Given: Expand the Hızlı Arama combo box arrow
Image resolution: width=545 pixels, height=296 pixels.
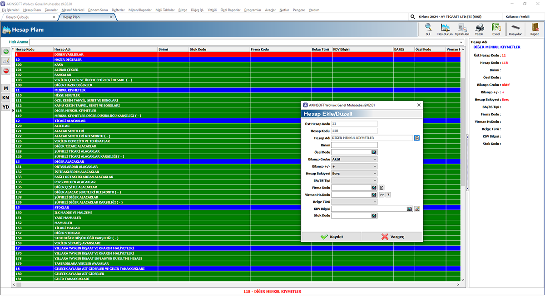Looking at the screenshot, I should click(461, 42).
